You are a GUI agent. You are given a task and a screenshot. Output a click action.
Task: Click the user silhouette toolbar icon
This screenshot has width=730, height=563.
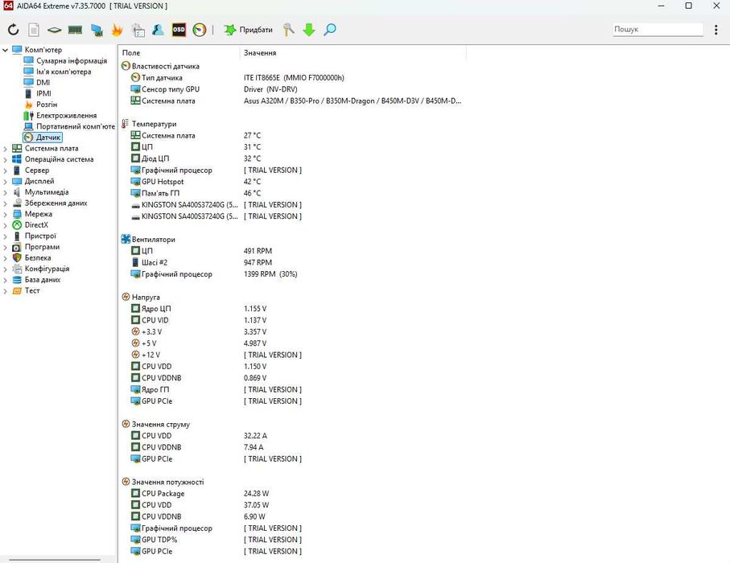point(158,30)
